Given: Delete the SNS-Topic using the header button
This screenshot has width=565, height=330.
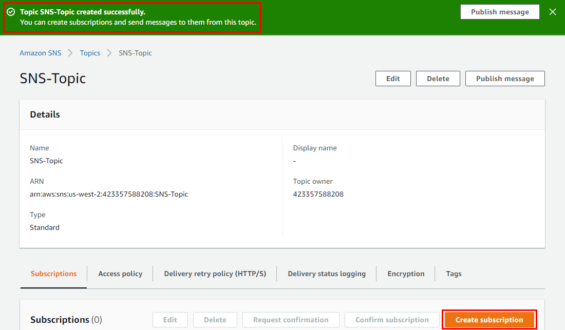Looking at the screenshot, I should [438, 79].
